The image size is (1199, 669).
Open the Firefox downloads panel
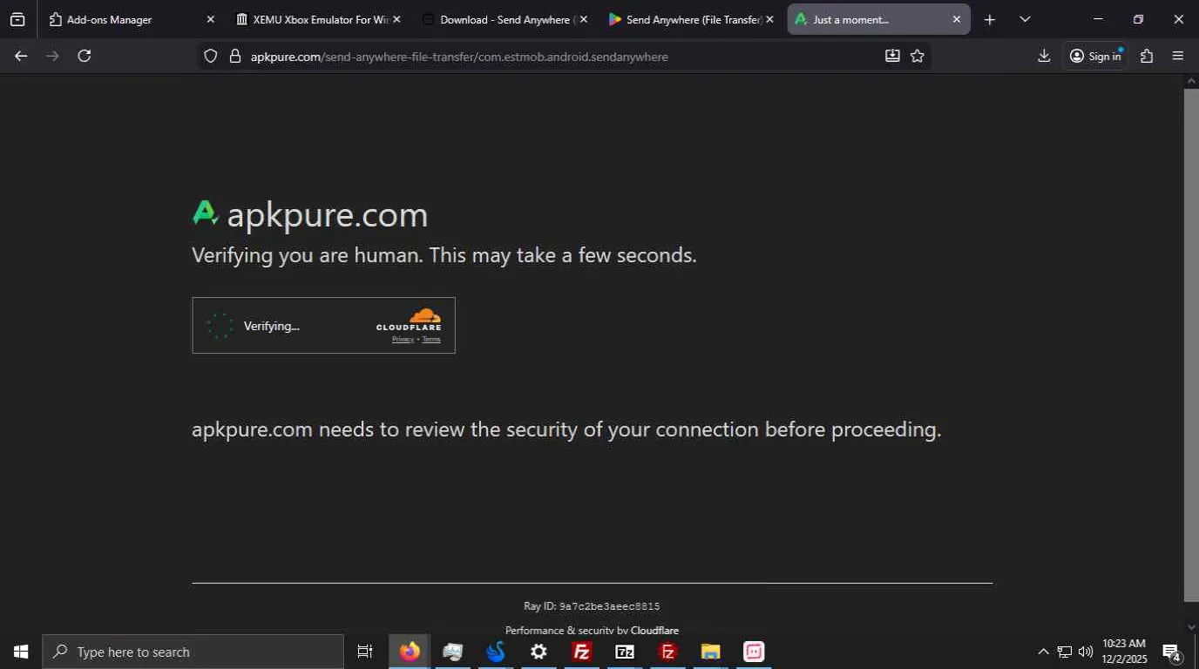pos(1044,56)
